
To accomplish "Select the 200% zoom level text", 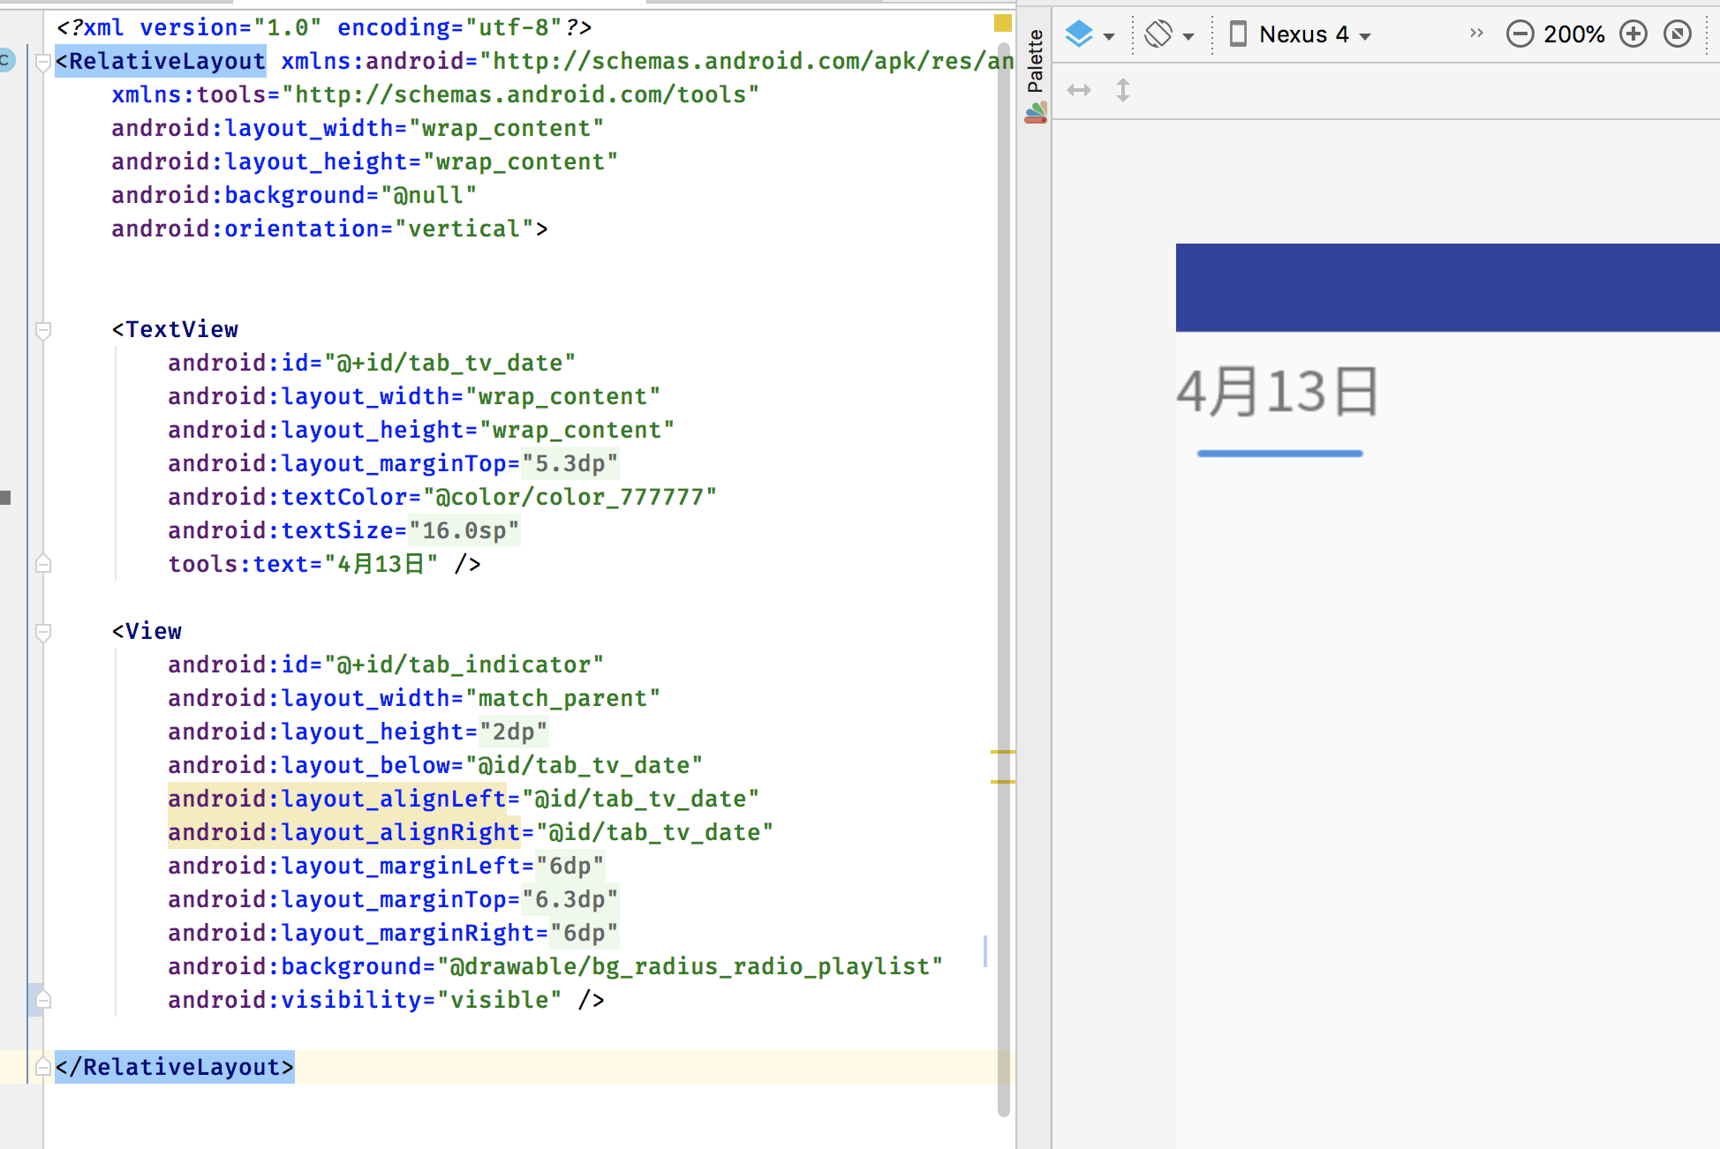I will click(x=1574, y=34).
